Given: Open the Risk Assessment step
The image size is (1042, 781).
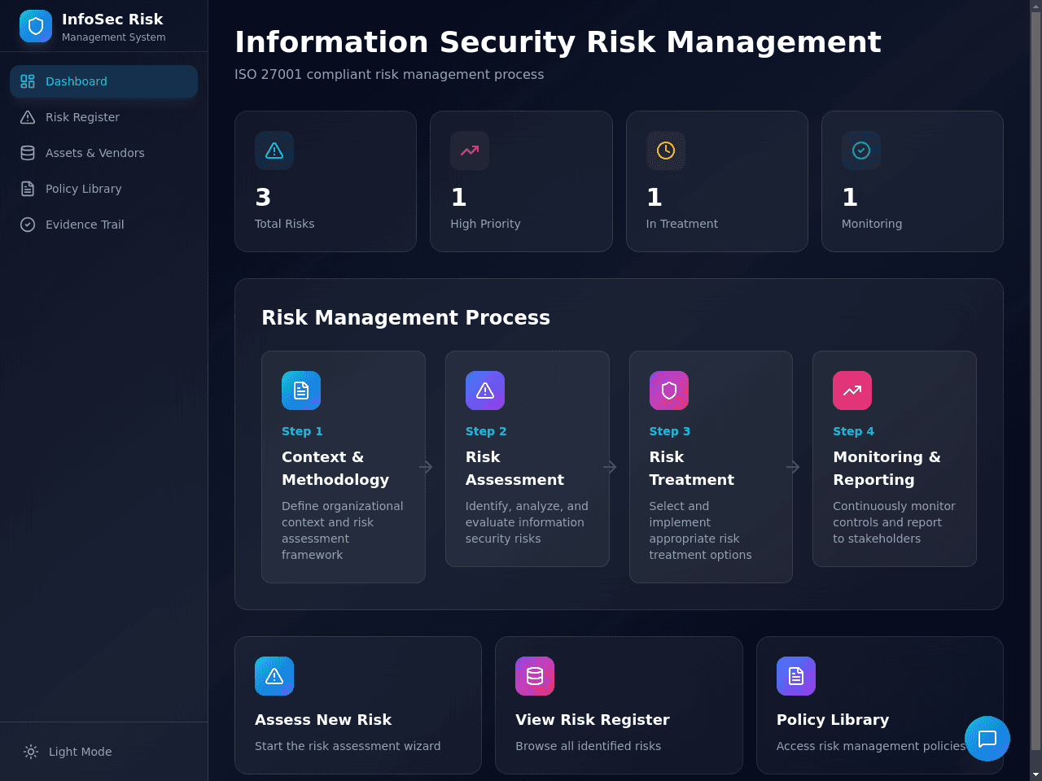Looking at the screenshot, I should tap(528, 459).
